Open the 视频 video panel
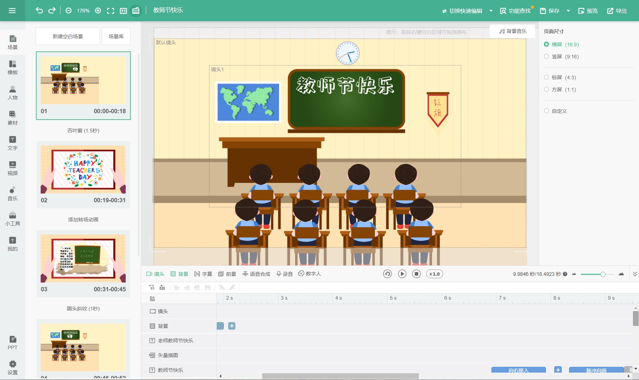639x380 pixels. click(x=12, y=168)
